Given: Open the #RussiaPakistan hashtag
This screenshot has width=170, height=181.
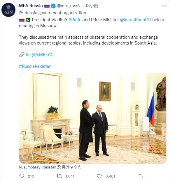Looking at the screenshot, I should tap(35, 66).
